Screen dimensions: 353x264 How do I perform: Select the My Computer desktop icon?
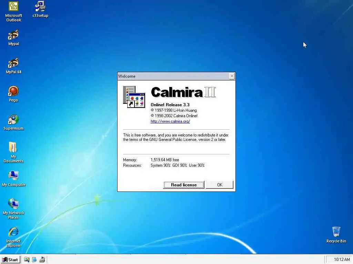pos(13,178)
